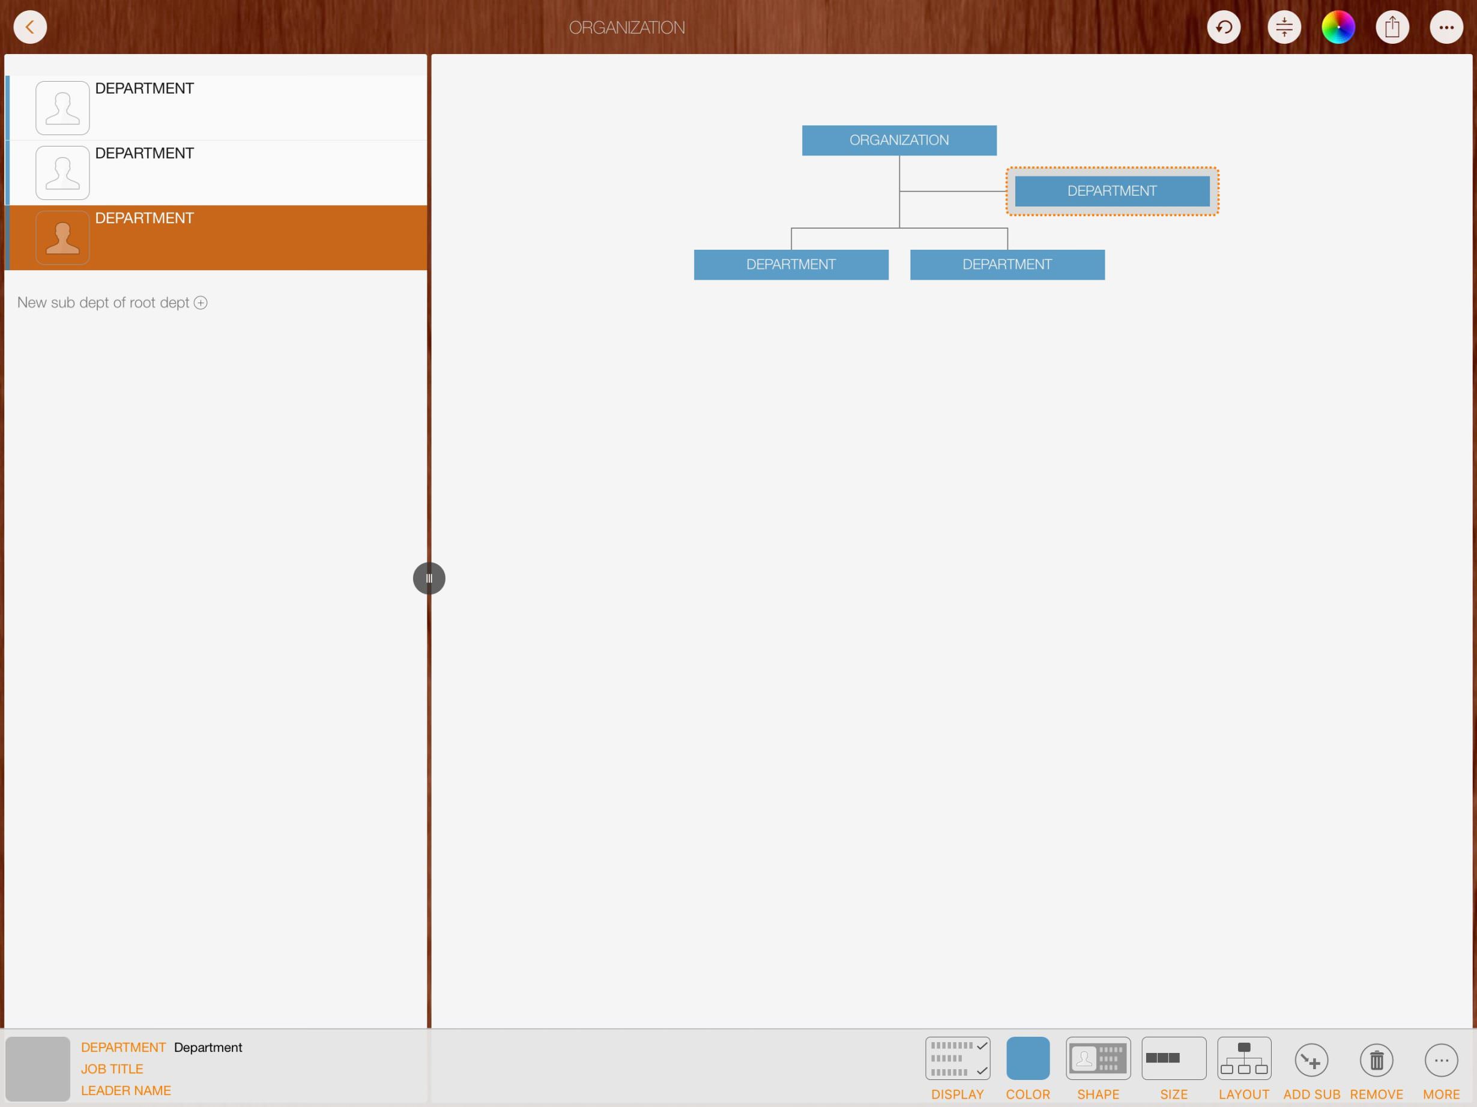Screen dimensions: 1477x1107
Task: Click the undo circular arrow icon
Action: [x=1223, y=28]
